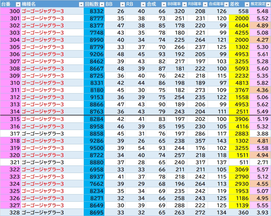Select the 推定設定 cell 5.61

tap(260, 54)
